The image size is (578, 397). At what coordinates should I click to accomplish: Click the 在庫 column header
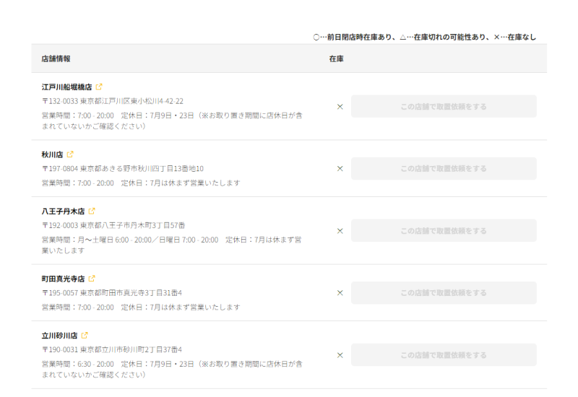pyautogui.click(x=336, y=58)
